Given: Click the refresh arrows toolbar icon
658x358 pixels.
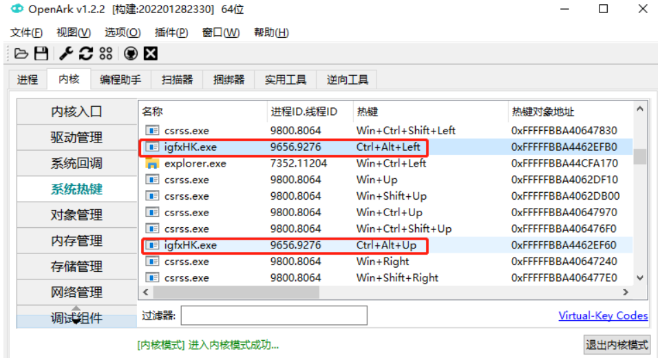Looking at the screenshot, I should coord(85,54).
